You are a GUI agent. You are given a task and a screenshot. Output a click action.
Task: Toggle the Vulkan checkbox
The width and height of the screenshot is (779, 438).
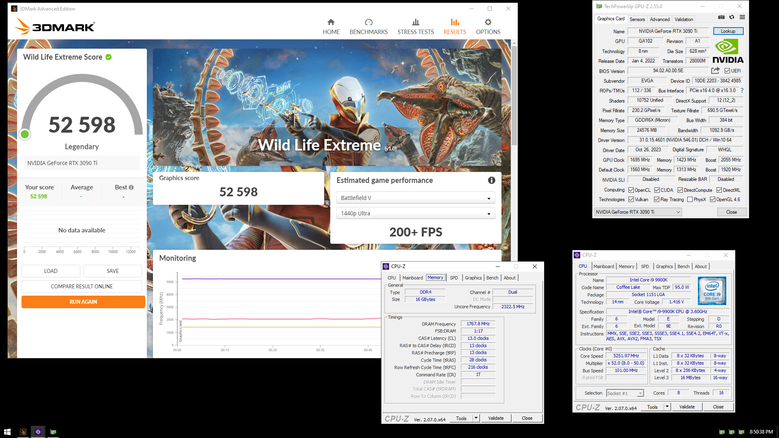coord(631,200)
